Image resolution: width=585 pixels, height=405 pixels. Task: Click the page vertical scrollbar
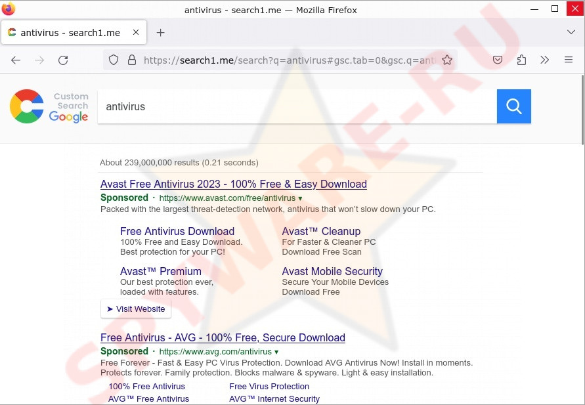coord(582,109)
